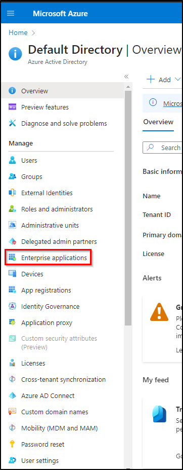Click the App registrations icon

(12, 290)
